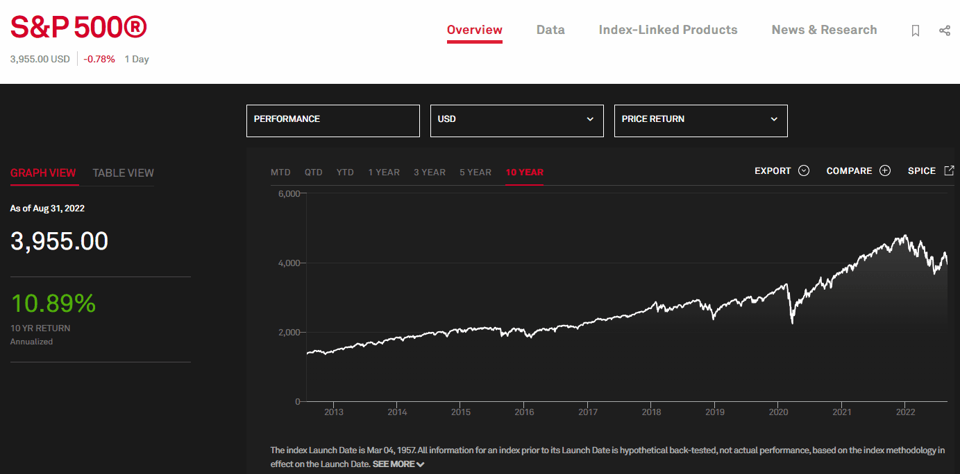The image size is (960, 474).
Task: Bookmark the S&P 500 index
Action: 915,30
